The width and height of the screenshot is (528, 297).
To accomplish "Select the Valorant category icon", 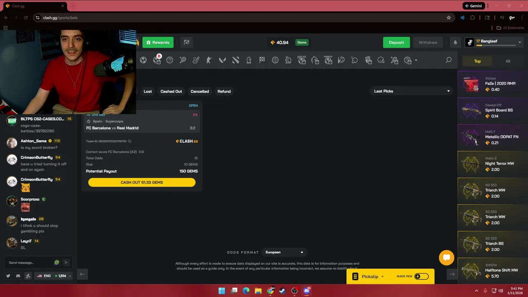I will click(222, 60).
